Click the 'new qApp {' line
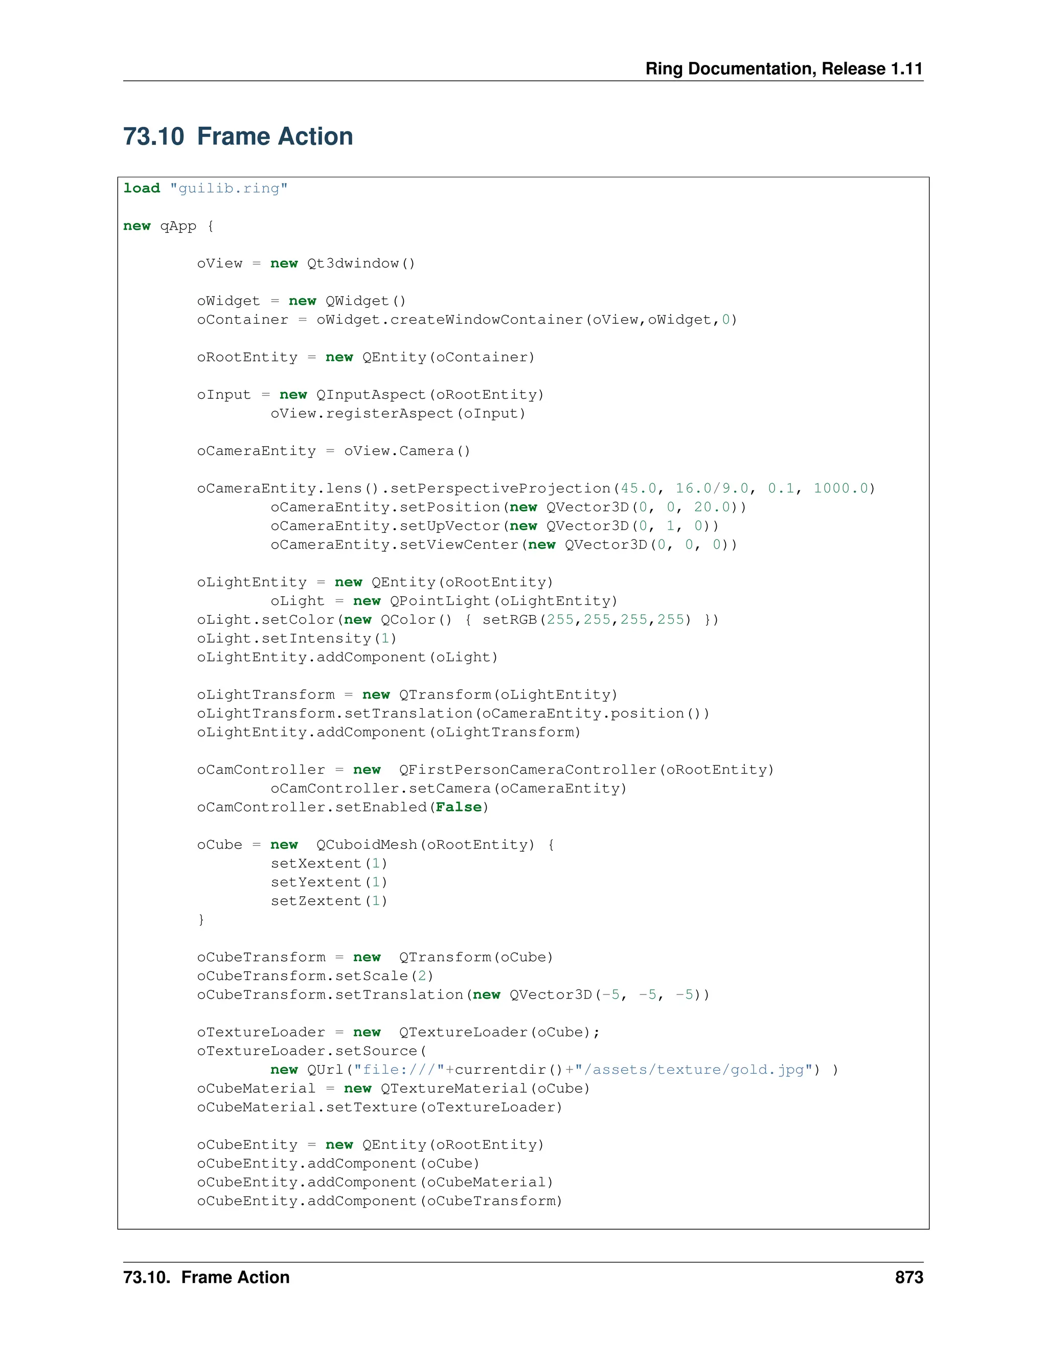 [x=168, y=226]
